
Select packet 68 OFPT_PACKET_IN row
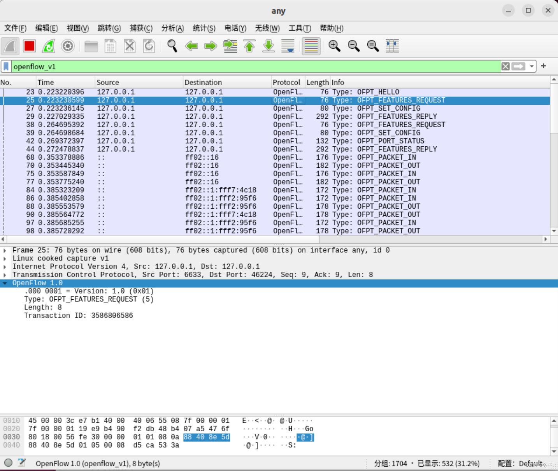(275, 157)
